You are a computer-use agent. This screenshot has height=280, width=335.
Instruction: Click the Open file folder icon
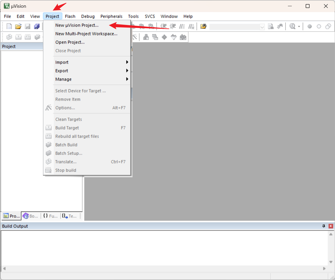(18, 26)
